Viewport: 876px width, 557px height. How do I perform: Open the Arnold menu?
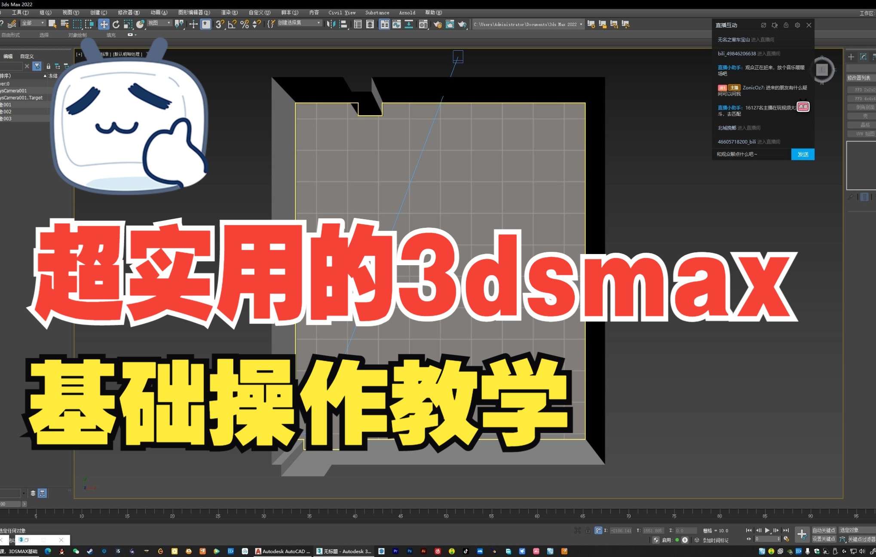[x=407, y=12]
